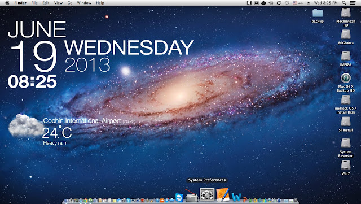The width and height of the screenshot is (361, 204).
Task: Select myHack OS X Install Disk icon
Action: point(346,99)
